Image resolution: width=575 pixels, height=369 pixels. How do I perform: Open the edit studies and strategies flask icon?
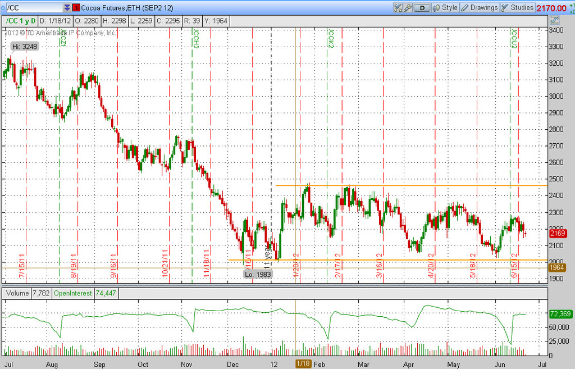pyautogui.click(x=398, y=8)
